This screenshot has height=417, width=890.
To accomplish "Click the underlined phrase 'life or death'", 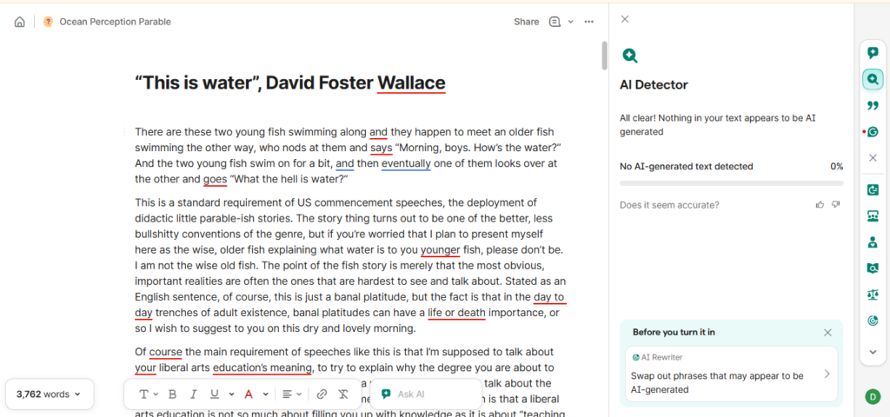I will [456, 312].
